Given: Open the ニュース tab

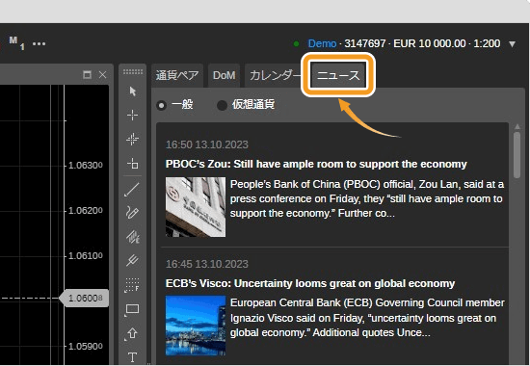Looking at the screenshot, I should coord(338,75).
